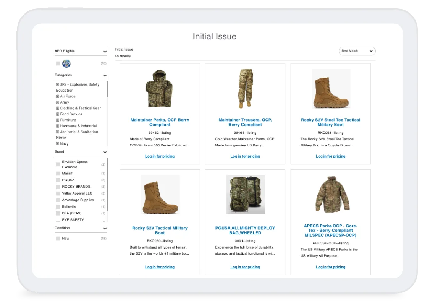Viewport: 435px width, 307px height.
Task: Click the 'APECSP-OCP--listing' text
Action: coord(330,243)
